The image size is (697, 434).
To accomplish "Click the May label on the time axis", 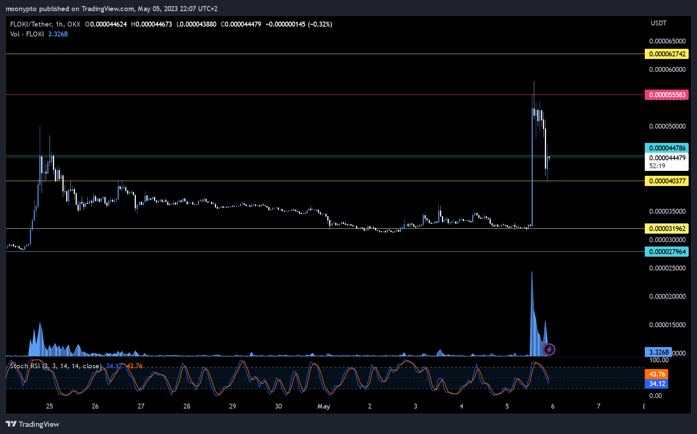I will tap(324, 406).
